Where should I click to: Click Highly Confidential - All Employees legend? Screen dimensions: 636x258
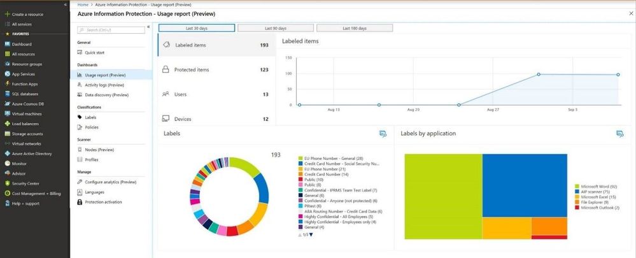335,217
